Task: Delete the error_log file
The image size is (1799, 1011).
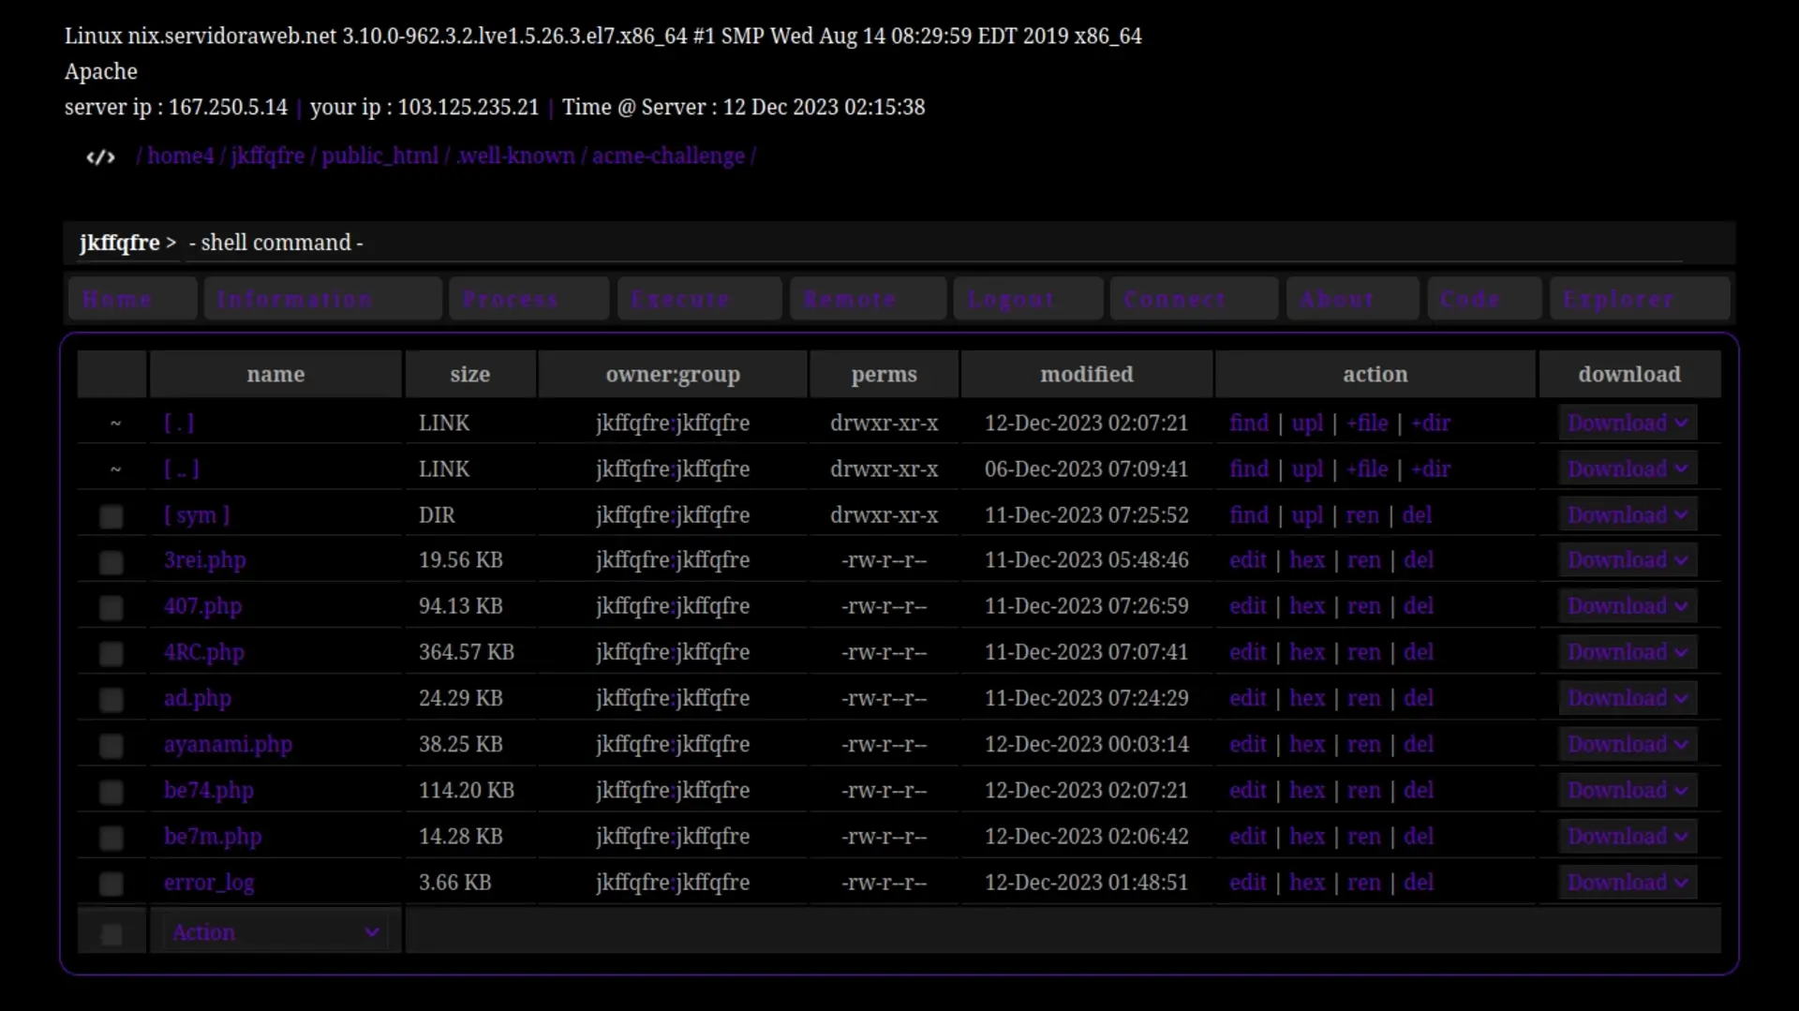Action: point(1419,882)
